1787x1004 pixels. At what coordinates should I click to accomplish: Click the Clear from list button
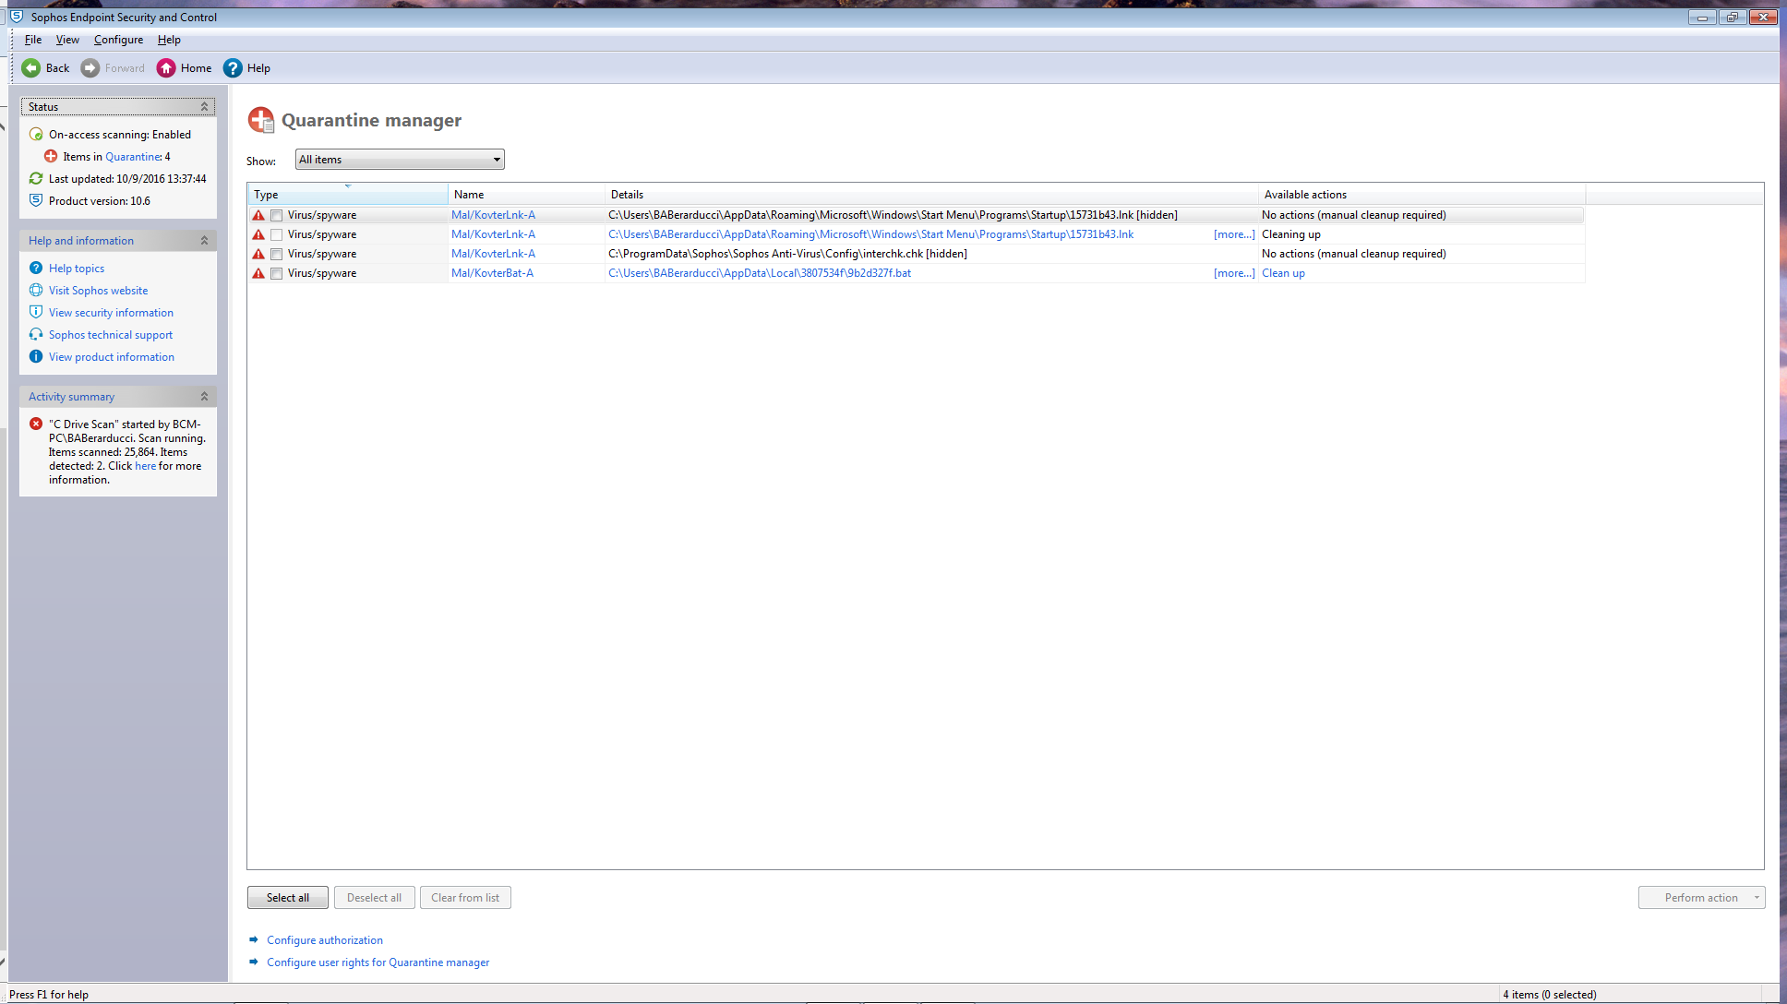pos(465,898)
